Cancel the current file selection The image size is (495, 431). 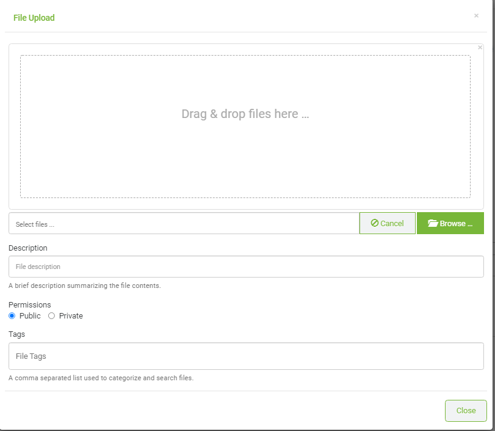(388, 223)
